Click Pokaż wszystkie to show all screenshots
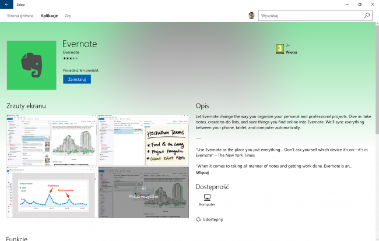The width and height of the screenshot is (379, 241). (143, 192)
